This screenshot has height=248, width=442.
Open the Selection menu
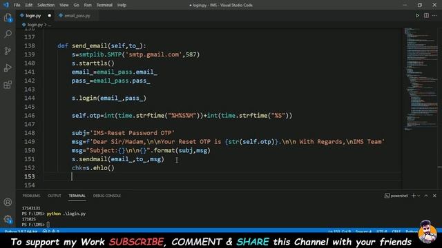coord(46,5)
